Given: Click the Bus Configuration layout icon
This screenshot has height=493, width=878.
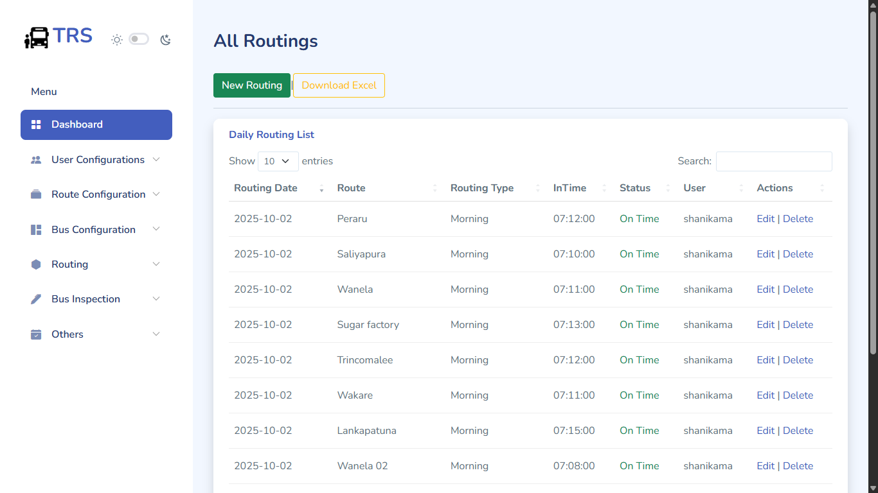Looking at the screenshot, I should pos(36,230).
